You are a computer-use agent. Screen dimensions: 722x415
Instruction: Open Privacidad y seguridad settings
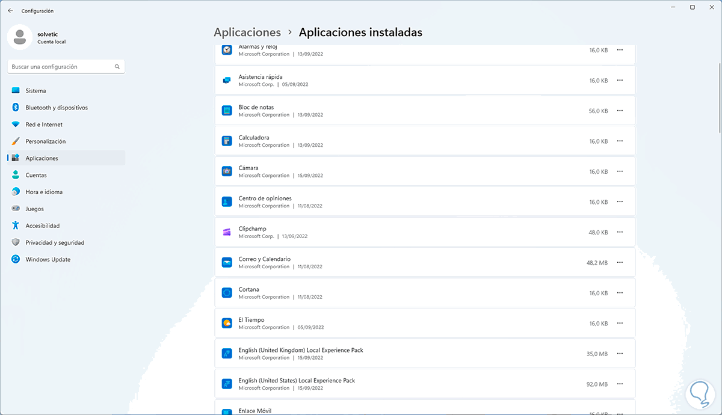point(66,242)
